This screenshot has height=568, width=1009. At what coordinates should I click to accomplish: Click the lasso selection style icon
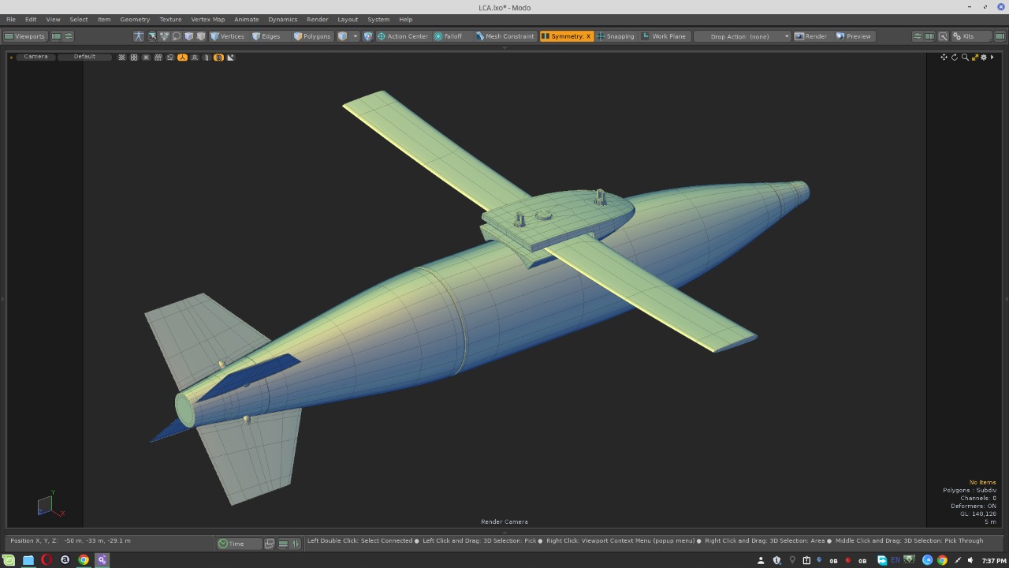pyautogui.click(x=177, y=36)
